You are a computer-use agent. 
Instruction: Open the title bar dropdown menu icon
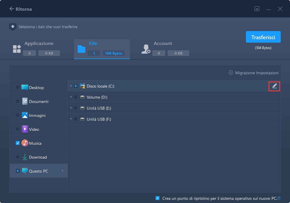[257, 9]
